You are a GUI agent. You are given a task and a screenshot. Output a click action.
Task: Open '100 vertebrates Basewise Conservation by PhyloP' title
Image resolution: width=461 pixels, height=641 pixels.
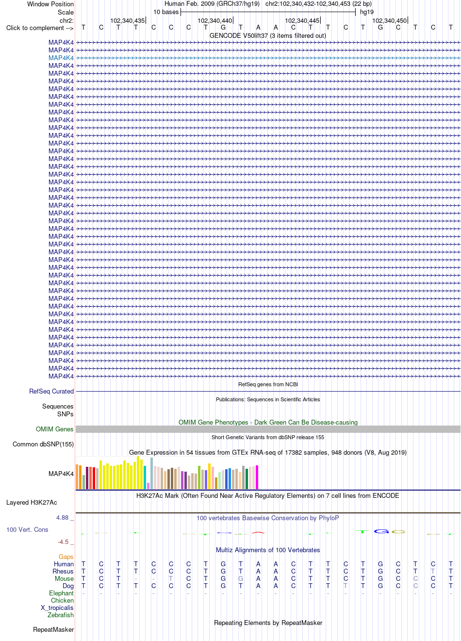(x=268, y=518)
